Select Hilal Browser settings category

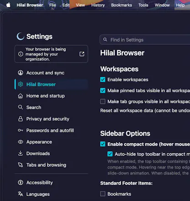51,84
